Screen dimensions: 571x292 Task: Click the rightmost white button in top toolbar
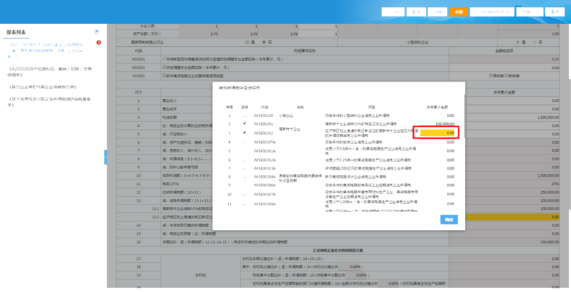tap(554, 12)
